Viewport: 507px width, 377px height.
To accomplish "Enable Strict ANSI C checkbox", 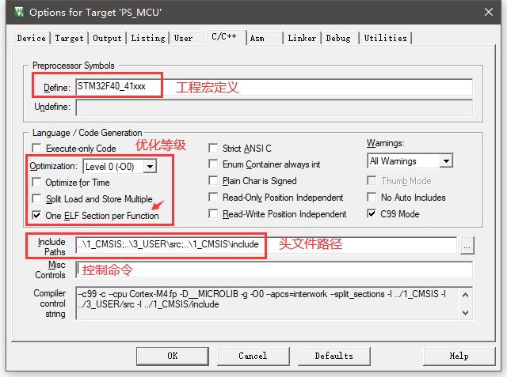I will coord(213,149).
